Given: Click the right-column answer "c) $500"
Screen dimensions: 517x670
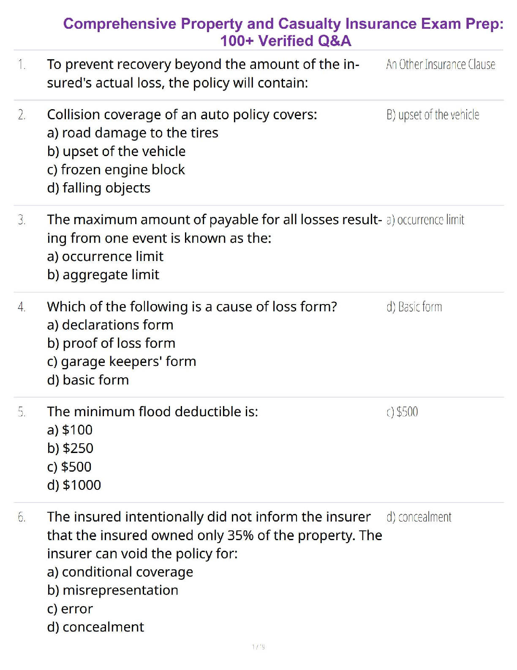Looking at the screenshot, I should click(402, 412).
